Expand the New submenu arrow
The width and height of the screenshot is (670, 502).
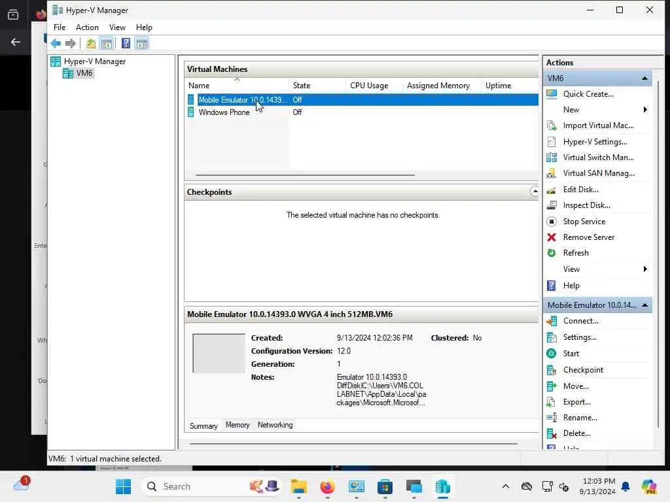point(645,110)
